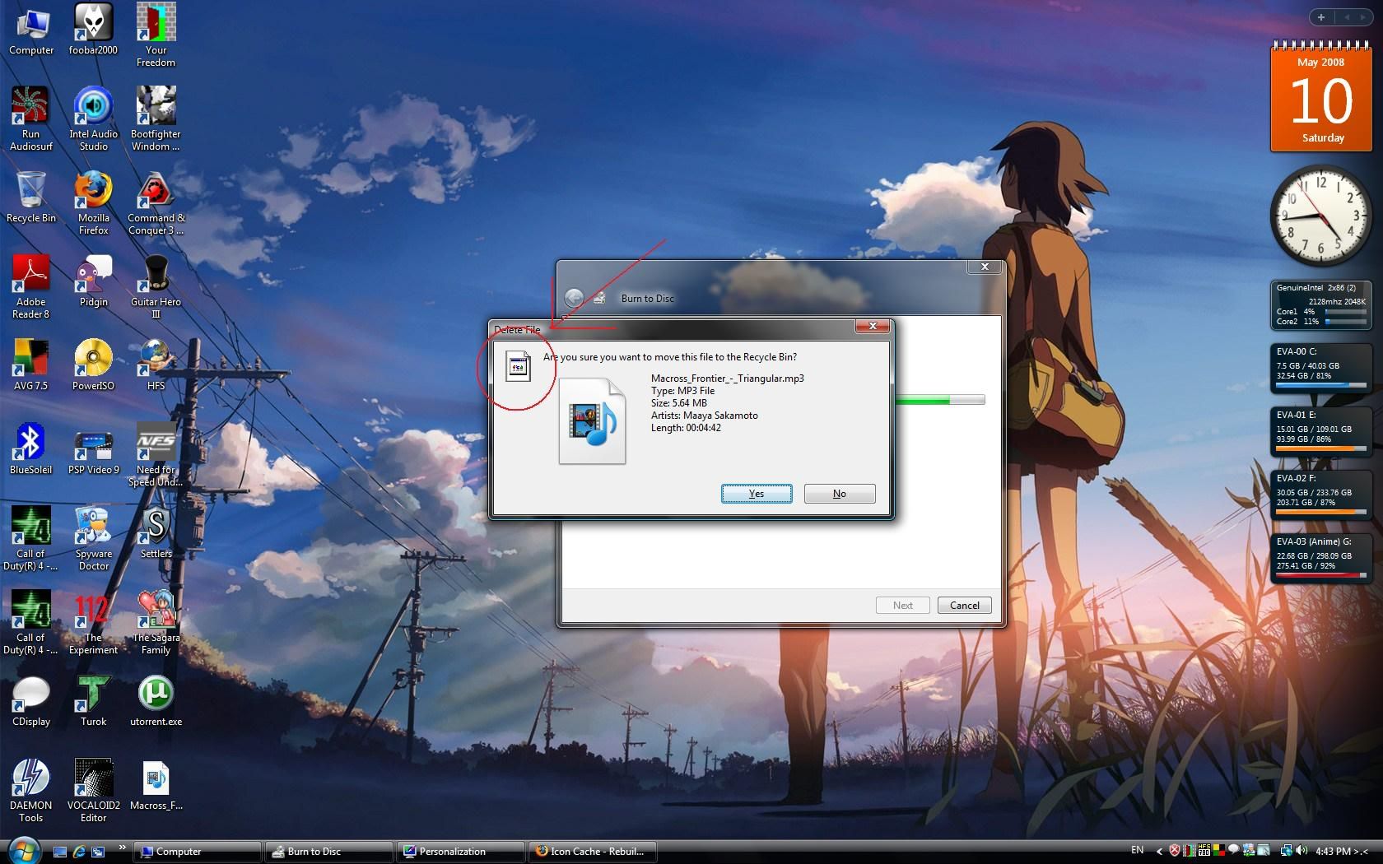Click the AVG yellow-red-green tray icon
The height and width of the screenshot is (864, 1383).
click(x=1219, y=850)
